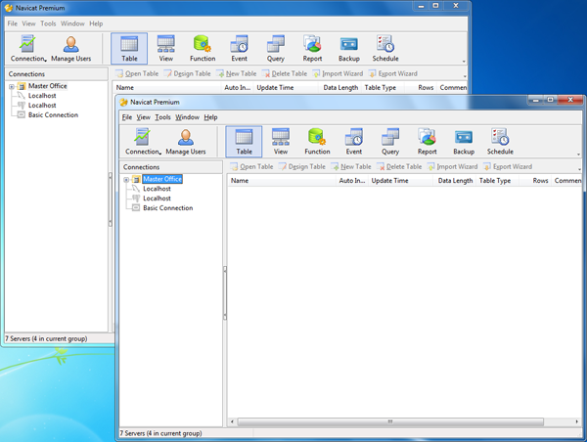Select Master Office connection in front window

[x=162, y=179]
